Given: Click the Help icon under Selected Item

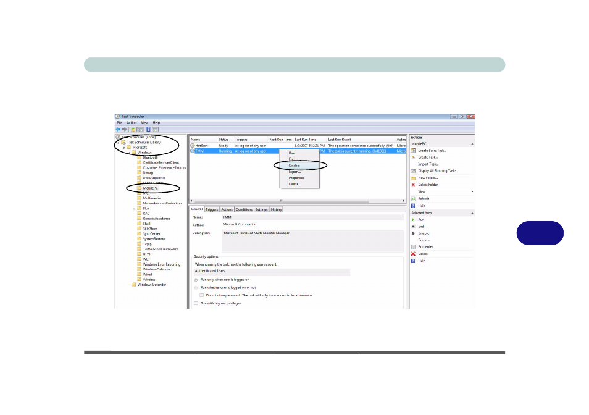Looking at the screenshot, I should [x=413, y=261].
